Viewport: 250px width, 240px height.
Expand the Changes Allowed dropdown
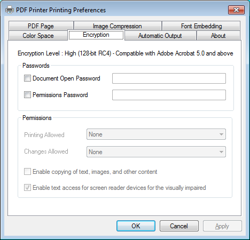coord(156,152)
